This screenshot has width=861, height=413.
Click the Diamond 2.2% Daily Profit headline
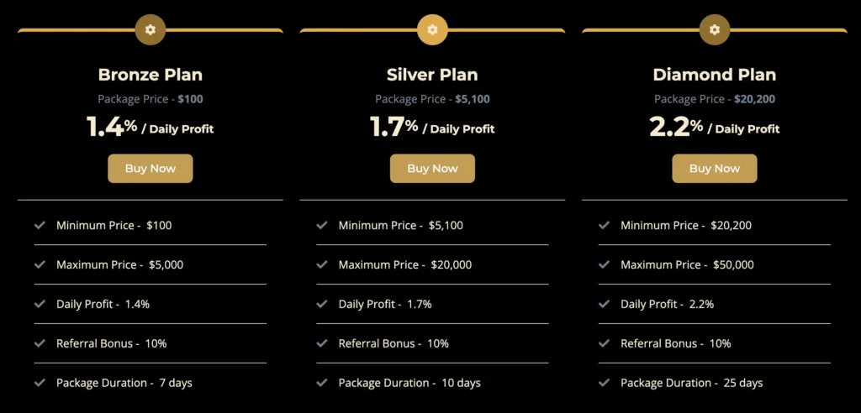[715, 128]
